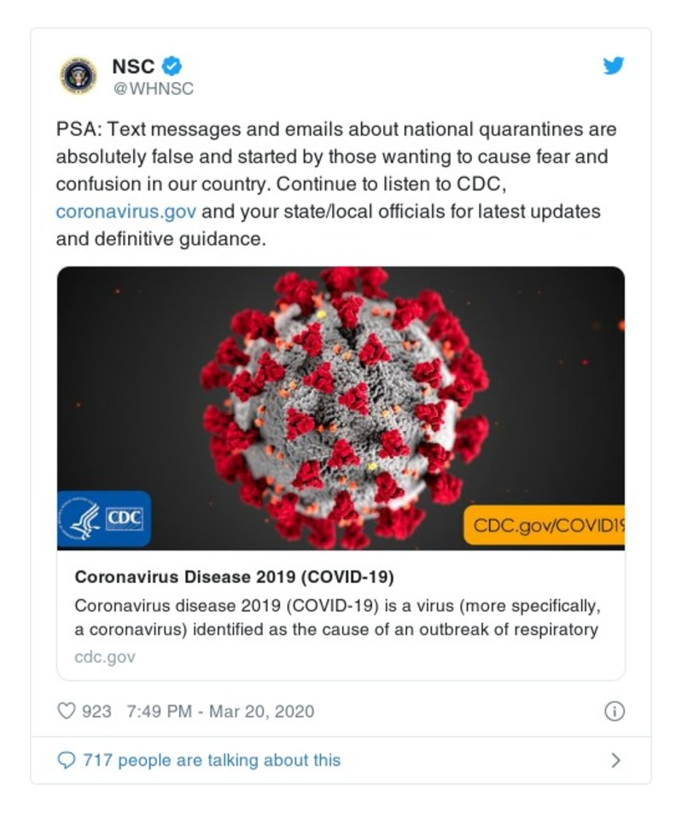Click the blue verified badge

pos(172,66)
